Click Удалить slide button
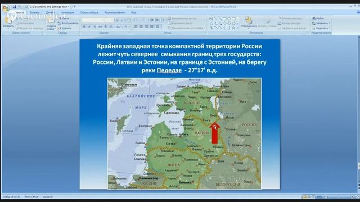360x202 pixels. tap(65, 29)
